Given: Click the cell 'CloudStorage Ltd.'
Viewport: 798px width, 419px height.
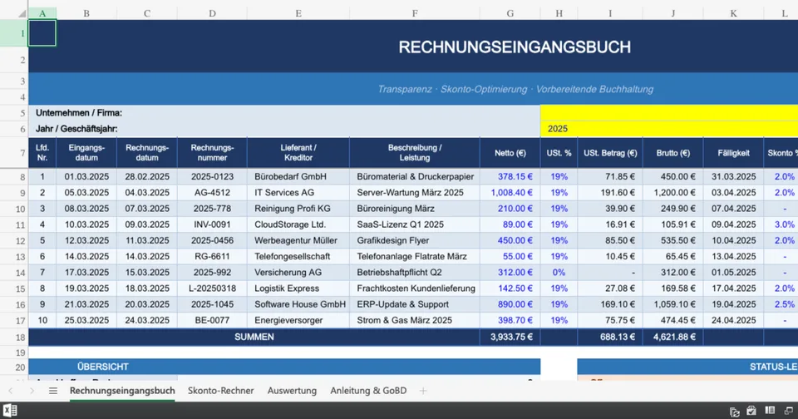Looking at the screenshot, I should (298, 224).
